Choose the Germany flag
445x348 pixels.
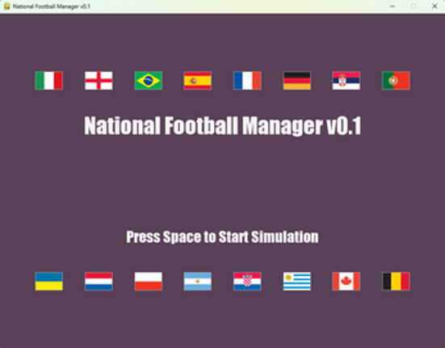point(297,80)
